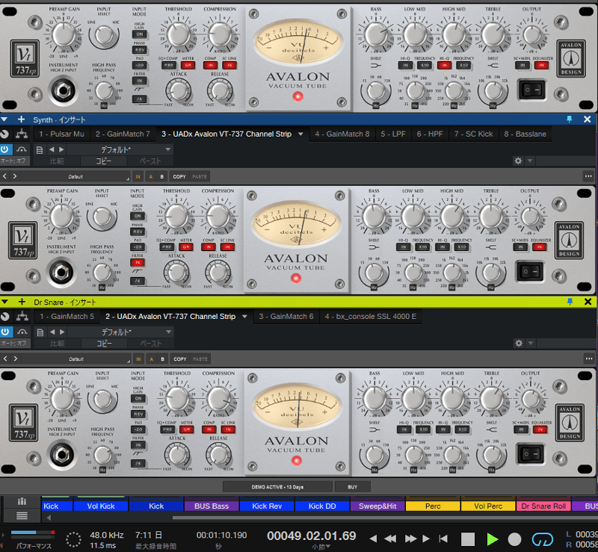Collapse Dr Snare insert header triangle
This screenshot has height=552, width=598.
coord(4,302)
